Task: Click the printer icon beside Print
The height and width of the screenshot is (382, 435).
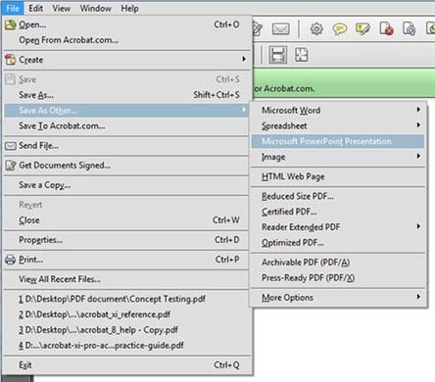Action: pyautogui.click(x=10, y=260)
